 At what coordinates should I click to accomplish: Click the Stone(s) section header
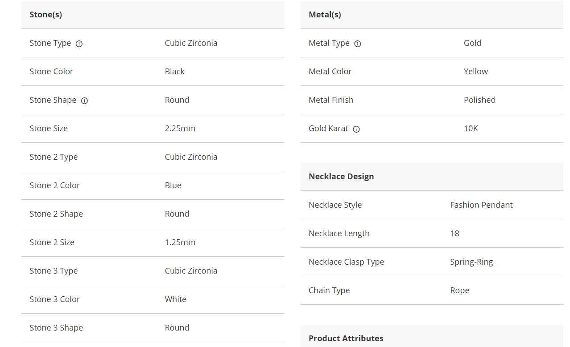point(46,15)
